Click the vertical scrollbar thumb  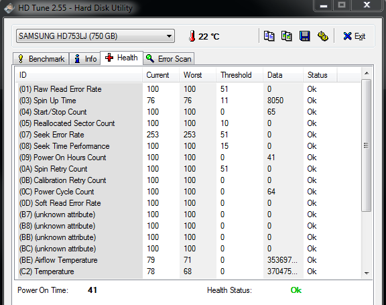pyautogui.click(x=367, y=145)
